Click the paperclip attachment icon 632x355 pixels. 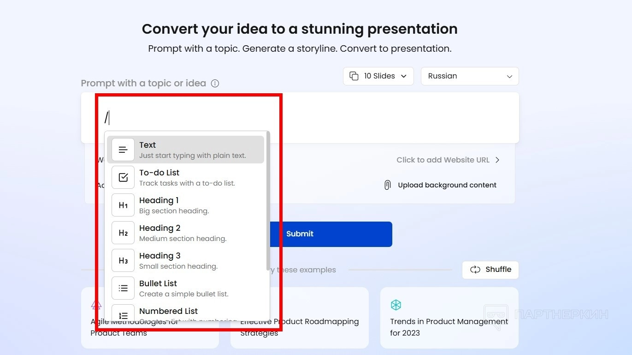click(x=388, y=185)
